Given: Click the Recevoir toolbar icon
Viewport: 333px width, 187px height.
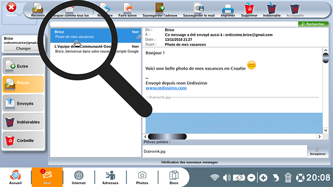Looking at the screenshot, I should point(37,10).
